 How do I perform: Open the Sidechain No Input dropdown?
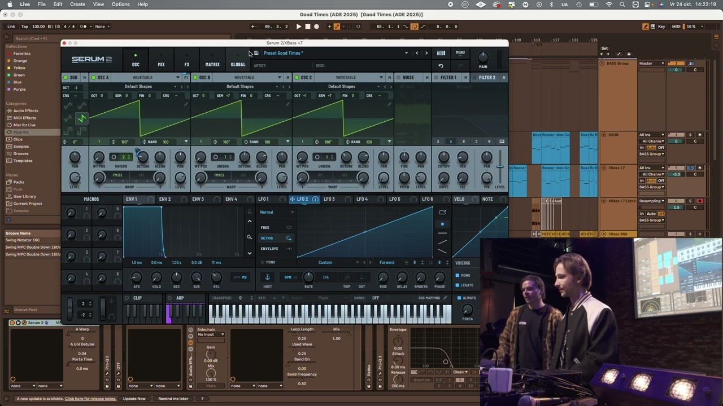pyautogui.click(x=211, y=334)
